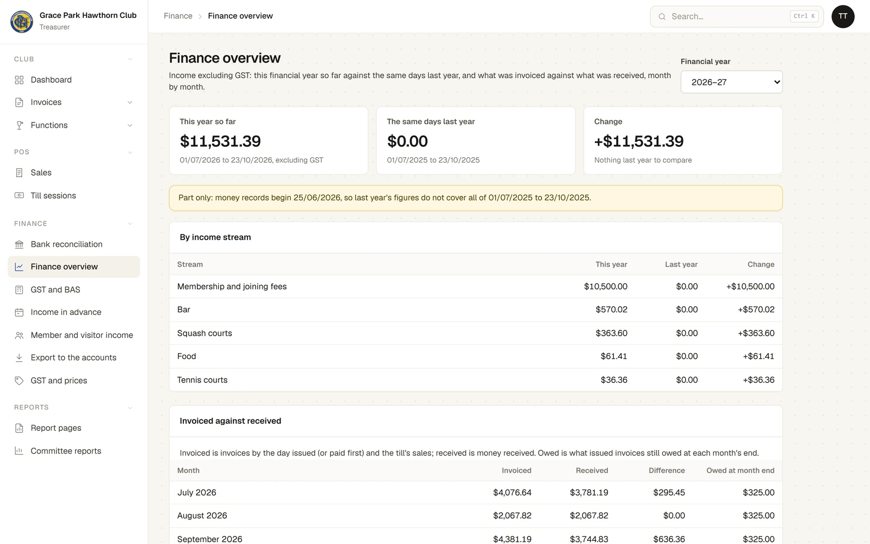Click the Ctrl K shortcut badge
The image size is (870, 544).
click(x=804, y=16)
